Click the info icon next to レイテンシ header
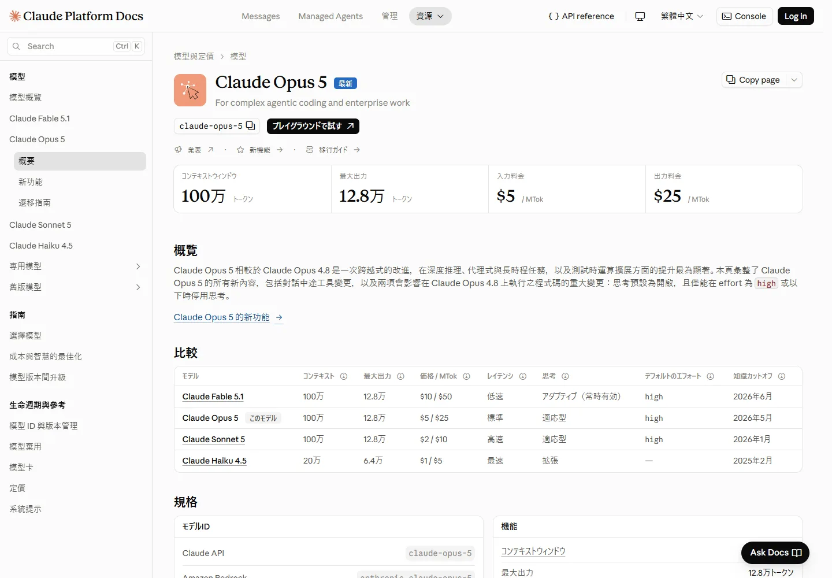 coord(523,376)
